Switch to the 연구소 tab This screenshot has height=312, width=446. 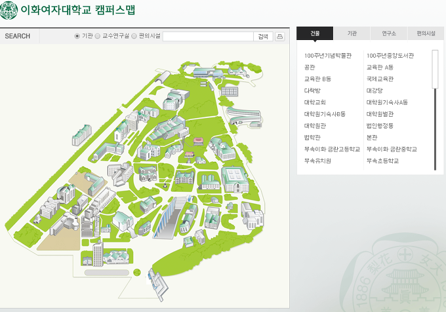tap(389, 33)
